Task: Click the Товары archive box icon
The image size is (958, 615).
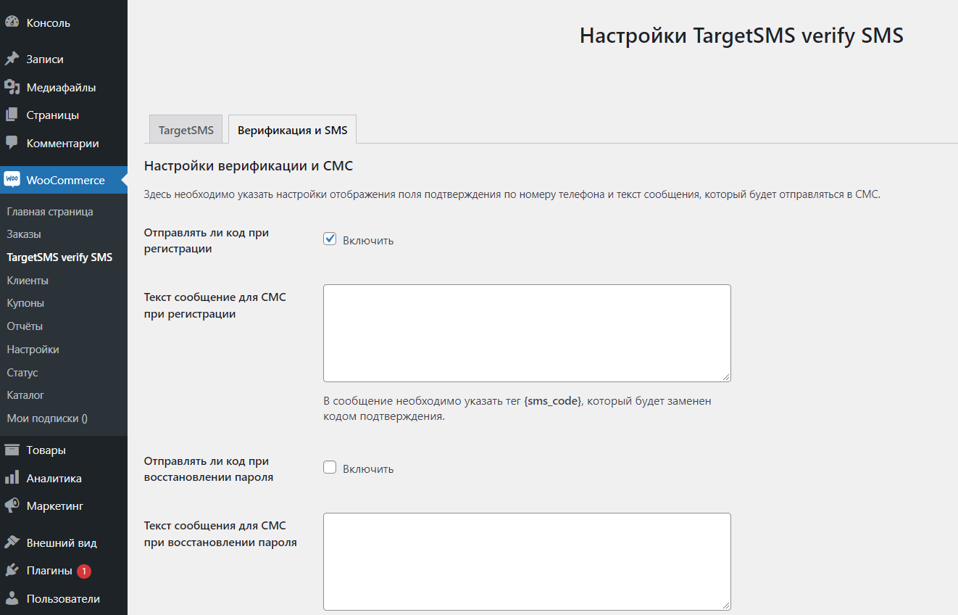Action: 12,450
